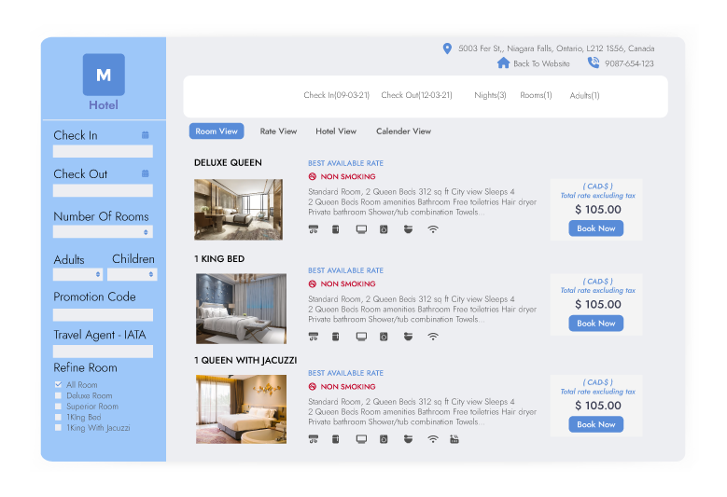Image resolution: width=727 pixels, height=497 pixels.
Task: Click the last amenity icon for 1 Queen With Jacuzzi
Action: pyautogui.click(x=455, y=439)
